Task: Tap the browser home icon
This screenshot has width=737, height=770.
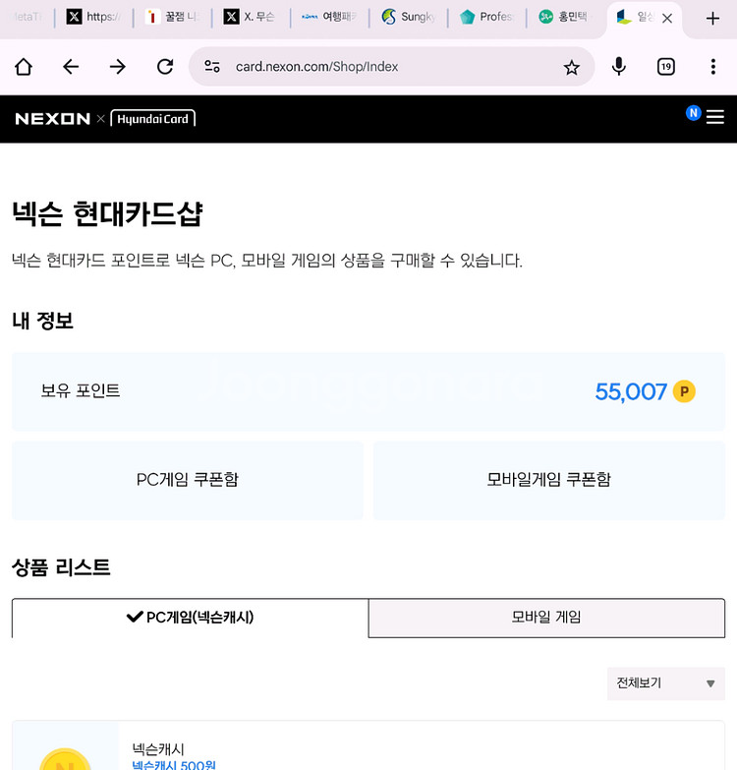Action: click(24, 67)
